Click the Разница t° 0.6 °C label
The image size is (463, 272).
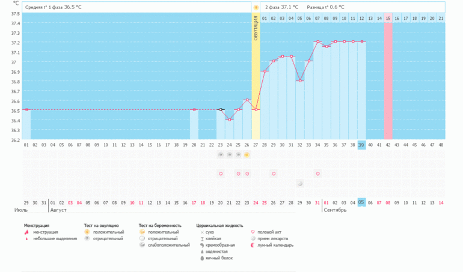tap(325, 7)
